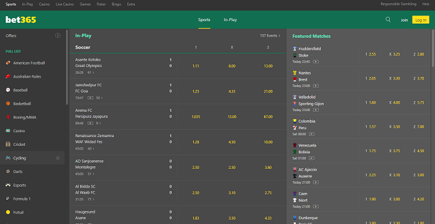Open live stream icon for Arema FC match
This screenshot has width=435, height=224.
click(90, 123)
